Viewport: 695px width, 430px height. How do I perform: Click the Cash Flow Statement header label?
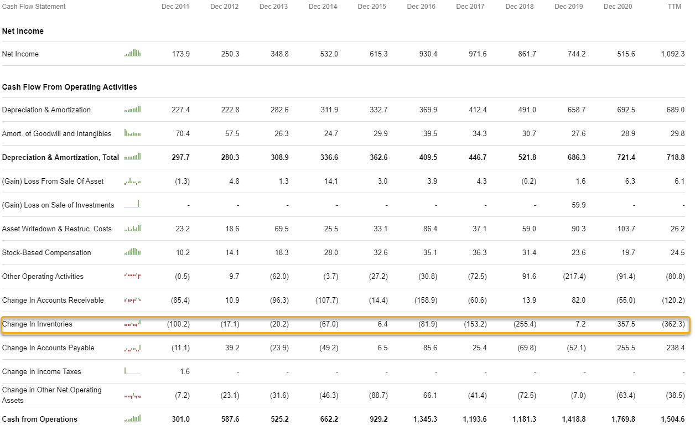34,7
